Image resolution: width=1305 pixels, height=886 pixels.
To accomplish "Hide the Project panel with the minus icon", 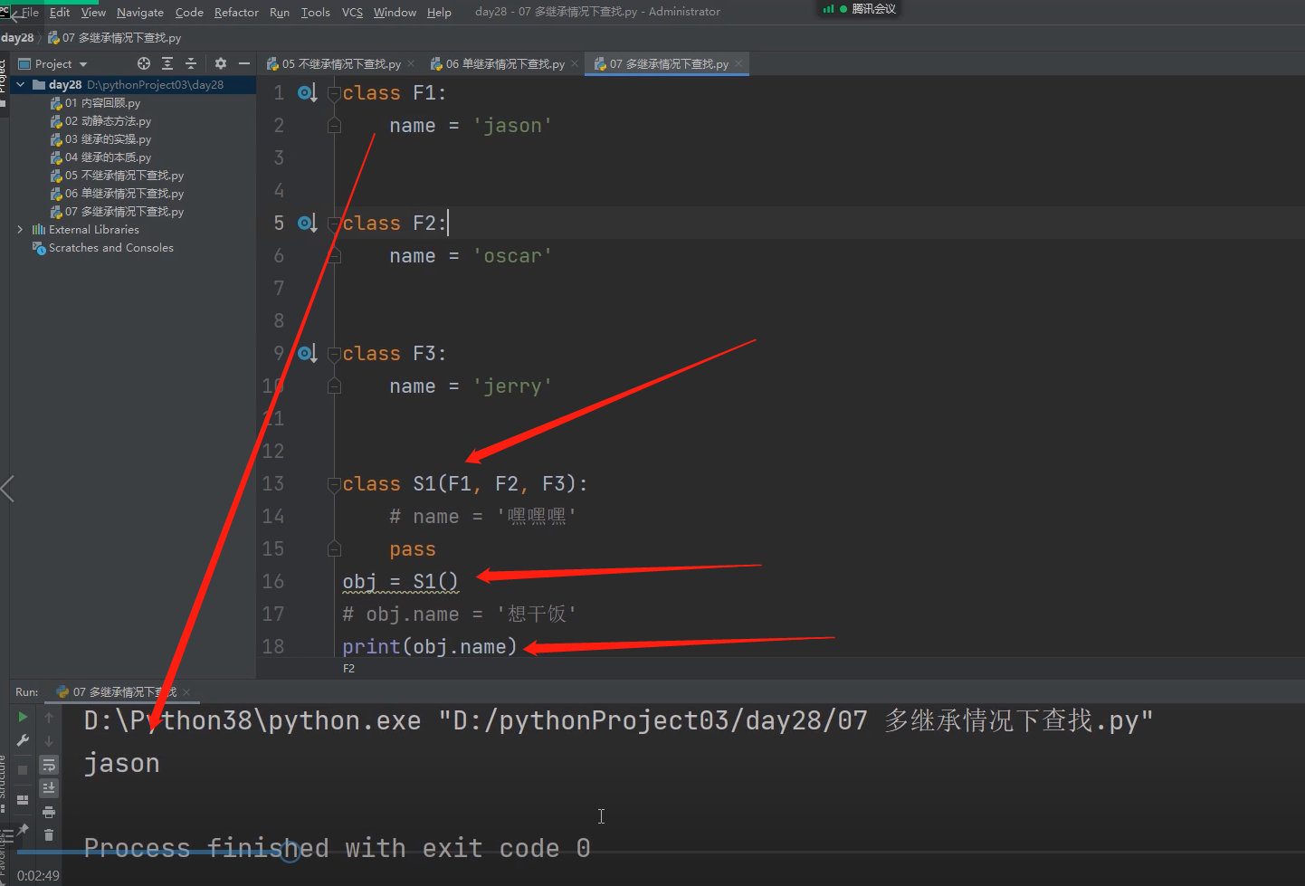I will (x=244, y=63).
